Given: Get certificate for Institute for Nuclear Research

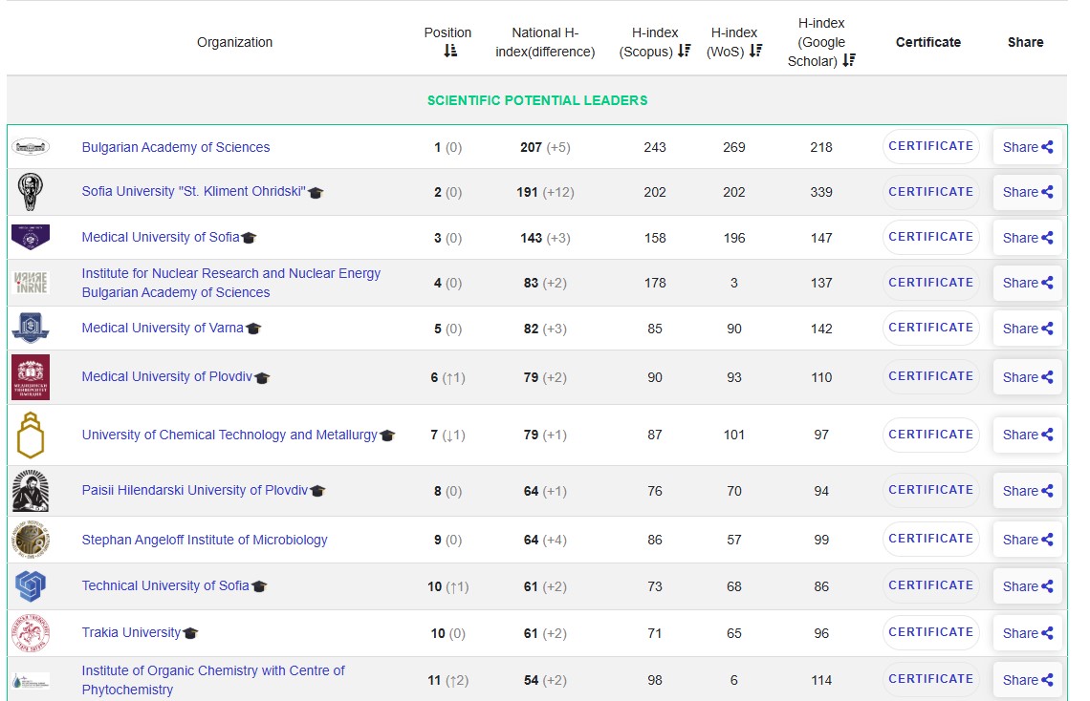Looking at the screenshot, I should [x=931, y=284].
